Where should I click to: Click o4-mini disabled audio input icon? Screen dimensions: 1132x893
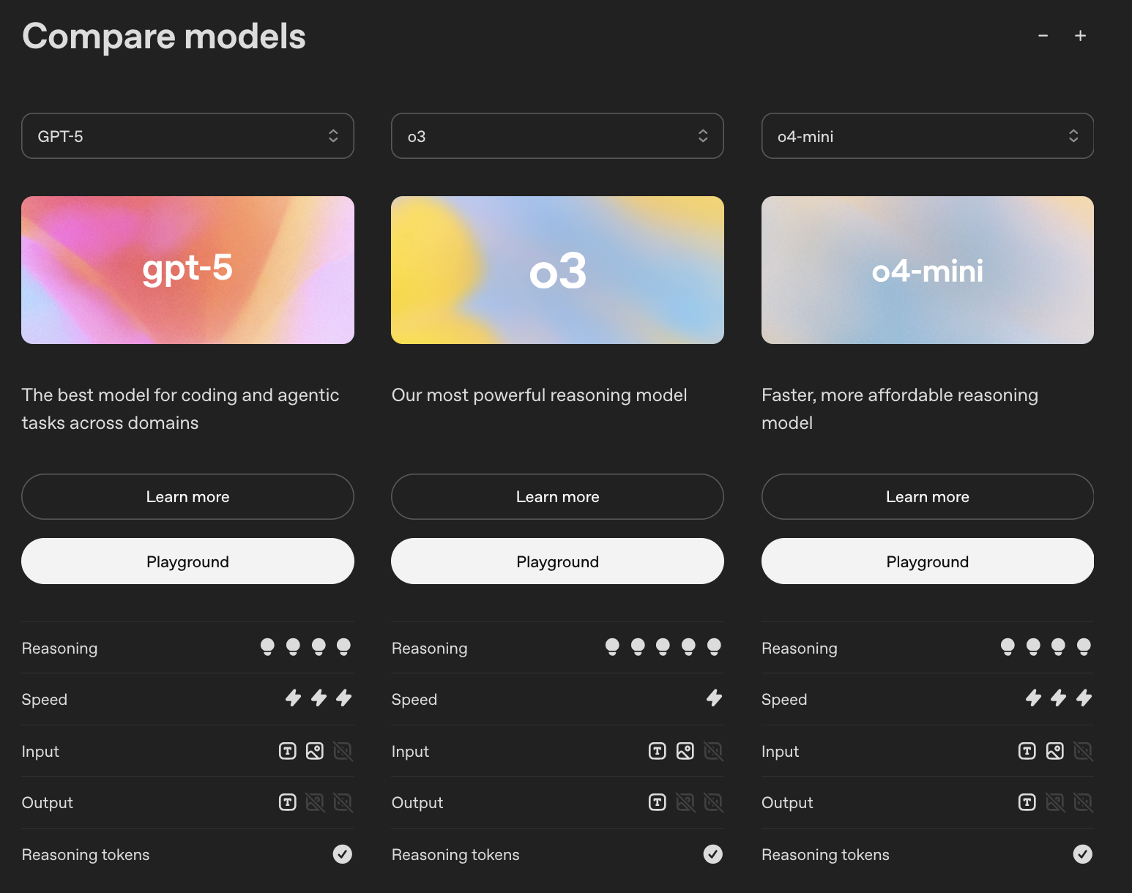[x=1083, y=751]
